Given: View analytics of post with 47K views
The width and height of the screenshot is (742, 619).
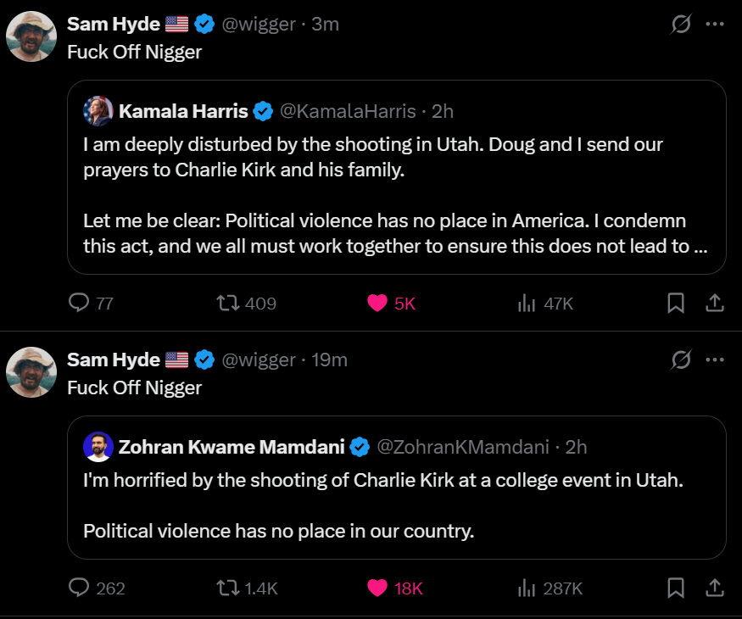Looking at the screenshot, I should [x=527, y=303].
